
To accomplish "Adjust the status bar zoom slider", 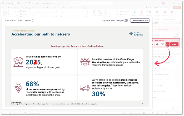I will [x=168, y=113].
